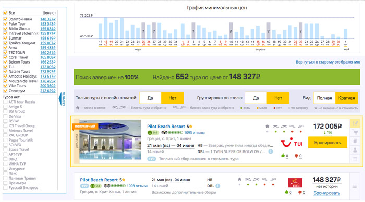Click the March 18 bar in price chart
Viewport: 365px width, 202px height.
106,28
